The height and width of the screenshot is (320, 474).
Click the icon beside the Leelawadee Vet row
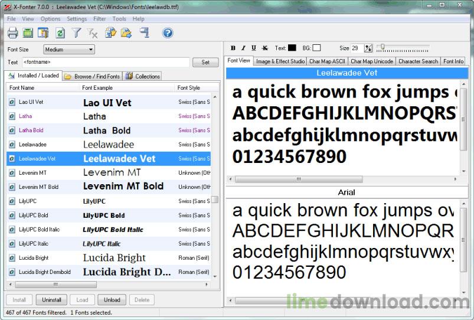(x=12, y=159)
